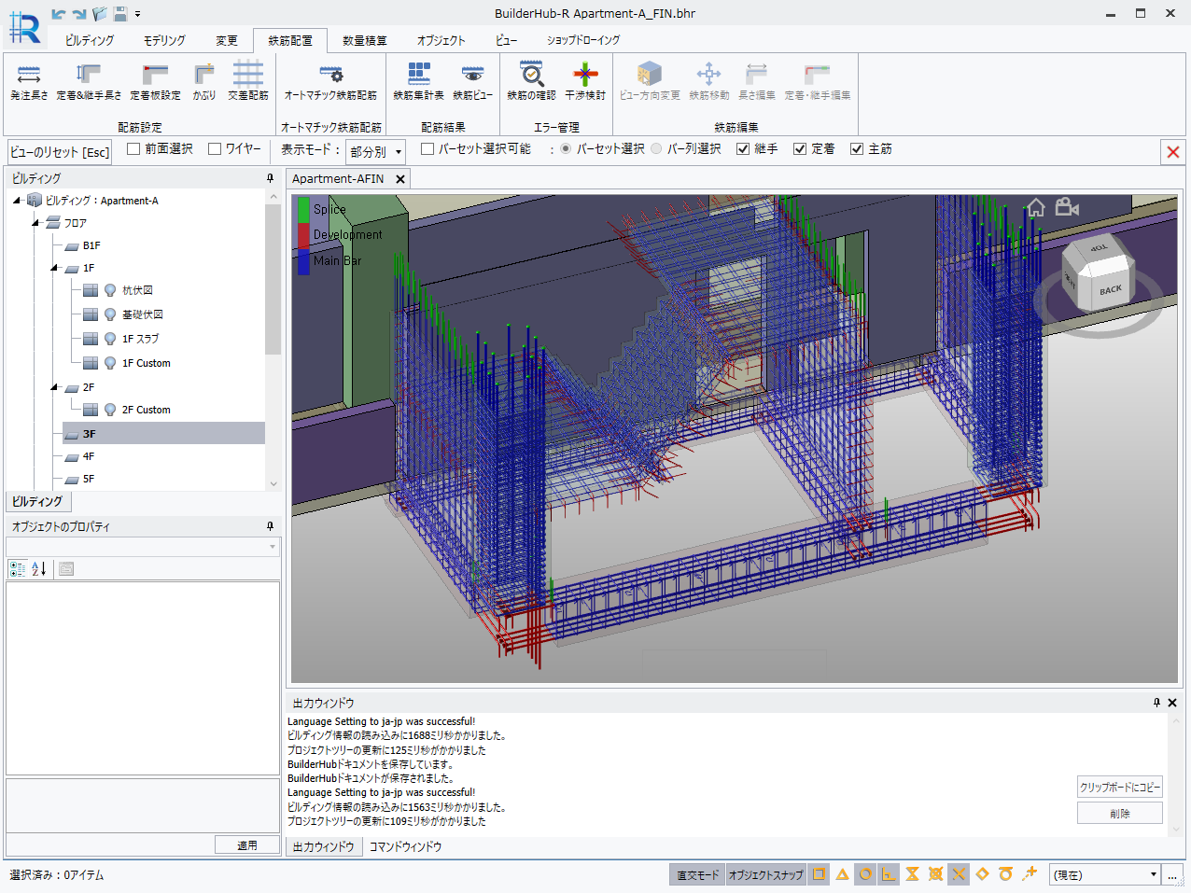Collapse the ビルディング：Apartment-A tree node
Viewport: 1191px width, 893px height.
pyautogui.click(x=17, y=200)
